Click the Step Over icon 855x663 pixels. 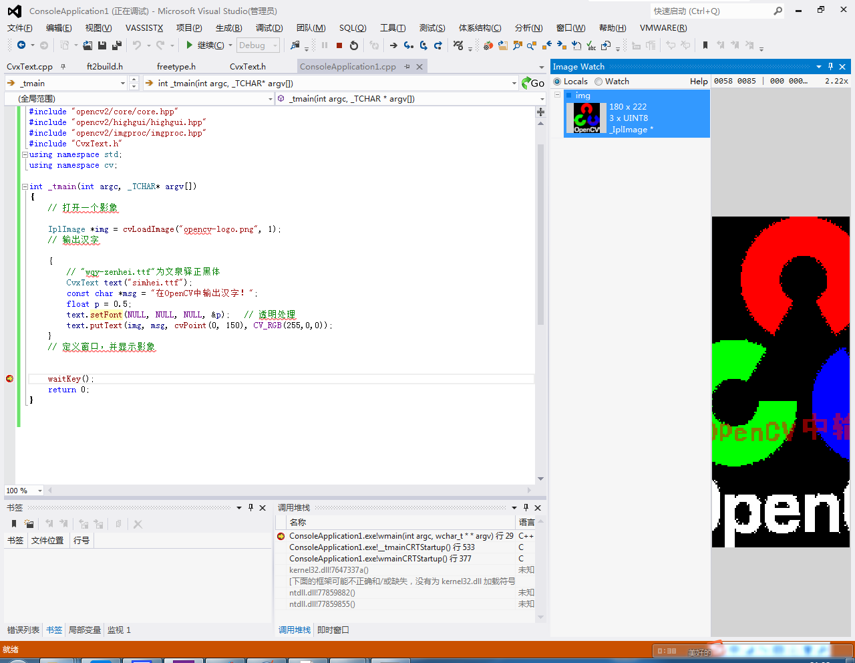(x=423, y=45)
